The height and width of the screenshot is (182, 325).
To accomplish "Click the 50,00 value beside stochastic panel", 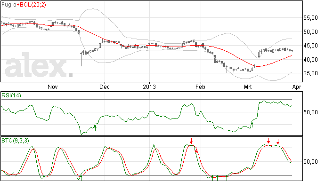I will click(x=310, y=162).
